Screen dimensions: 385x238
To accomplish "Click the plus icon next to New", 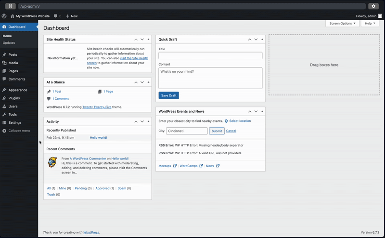I will tap(67, 16).
